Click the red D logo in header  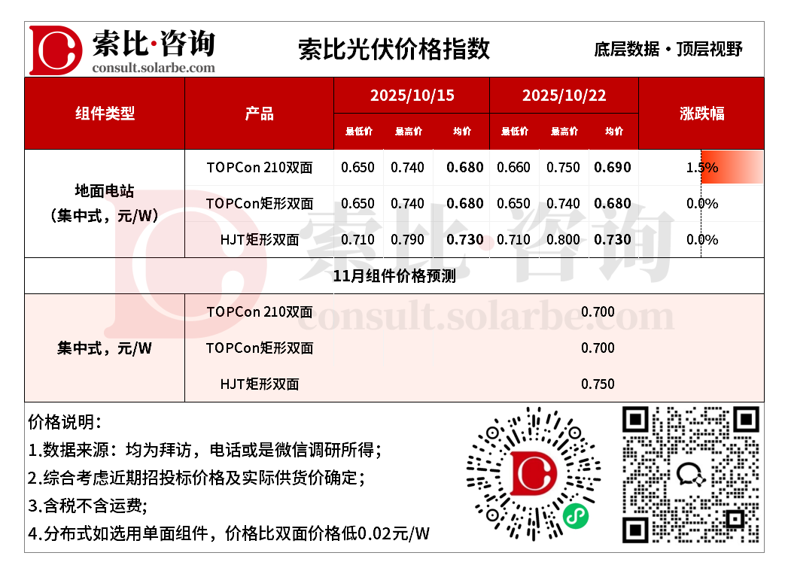(55, 50)
